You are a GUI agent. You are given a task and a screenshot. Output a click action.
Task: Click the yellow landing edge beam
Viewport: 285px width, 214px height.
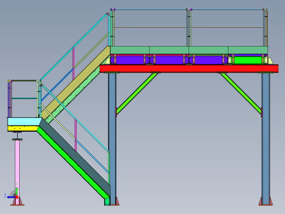(22, 128)
